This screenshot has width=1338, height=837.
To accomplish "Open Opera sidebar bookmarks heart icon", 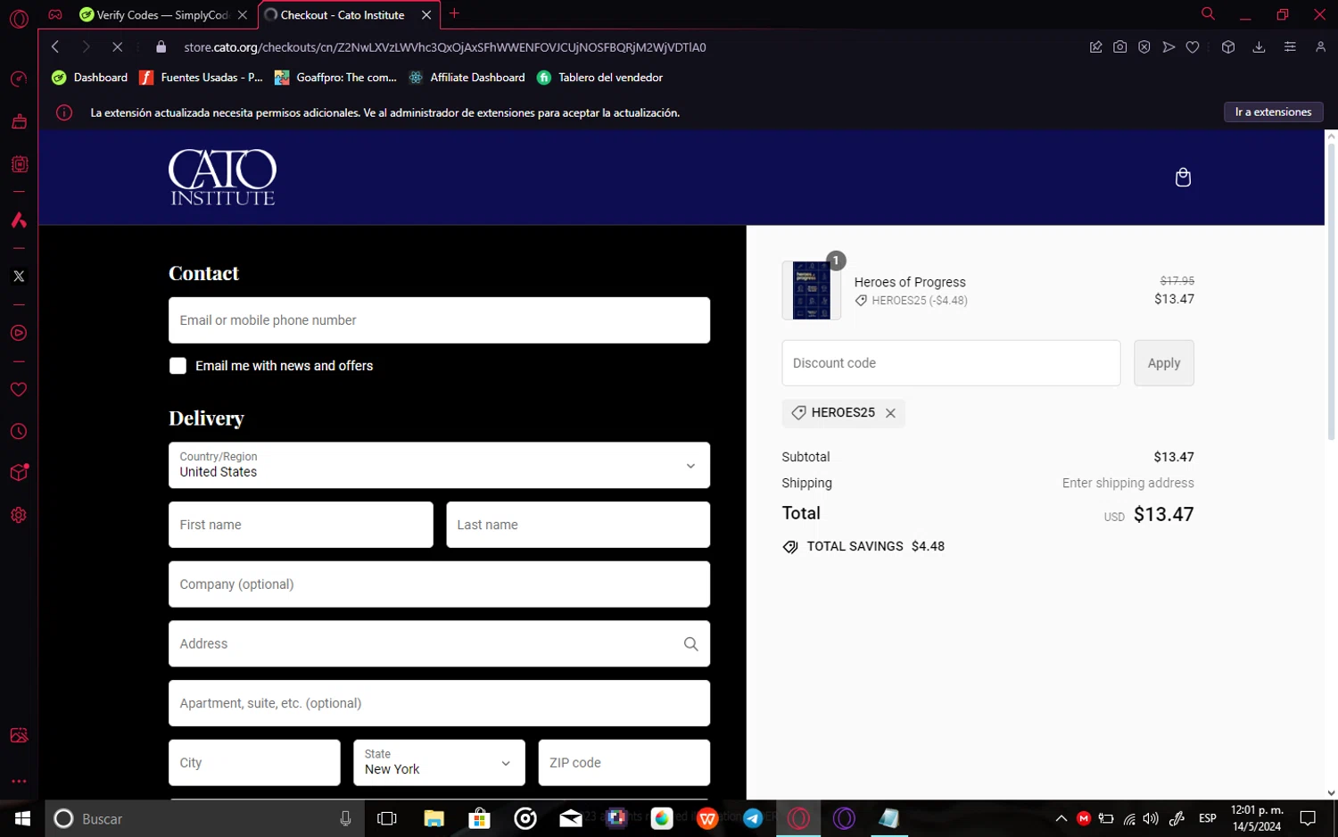I will pos(19,390).
